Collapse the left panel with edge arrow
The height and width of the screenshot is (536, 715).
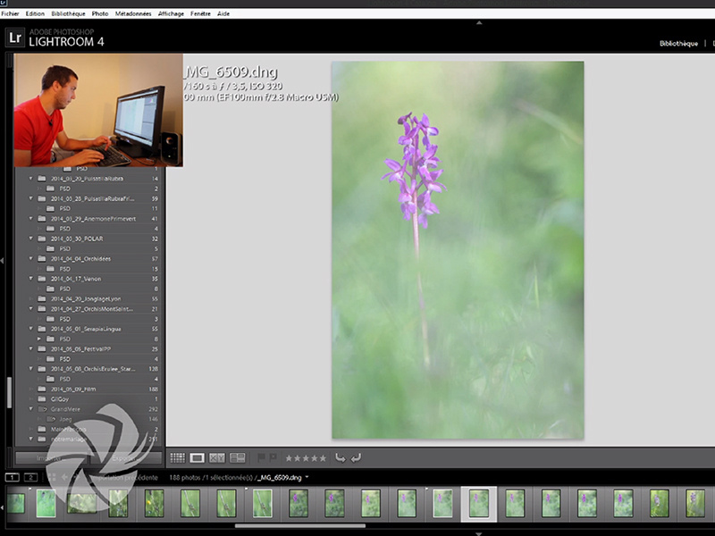pos(4,261)
